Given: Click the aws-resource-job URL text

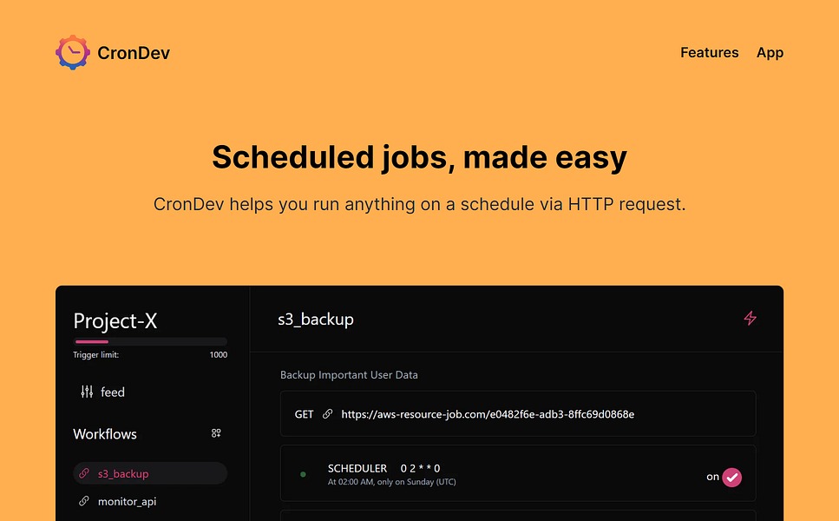Looking at the screenshot, I should click(488, 414).
